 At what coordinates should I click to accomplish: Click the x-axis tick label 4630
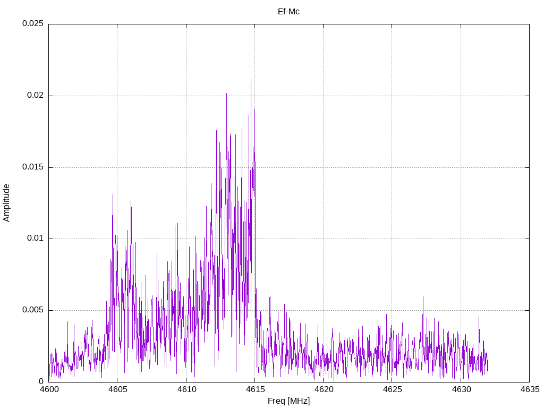point(461,389)
